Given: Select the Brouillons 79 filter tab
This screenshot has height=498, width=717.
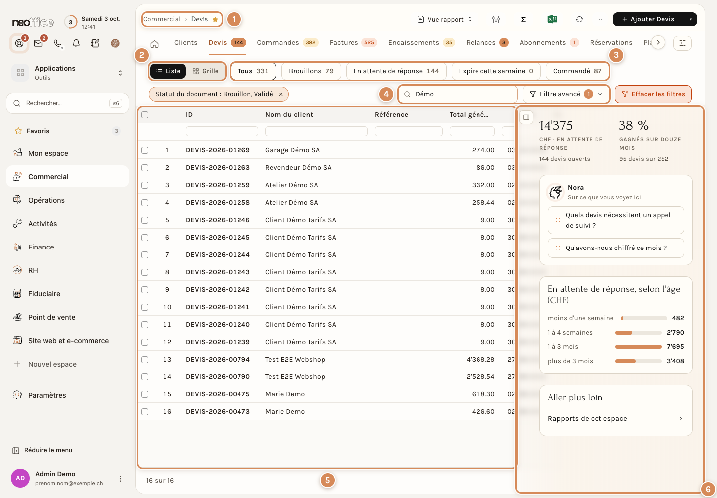Looking at the screenshot, I should pos(311,71).
